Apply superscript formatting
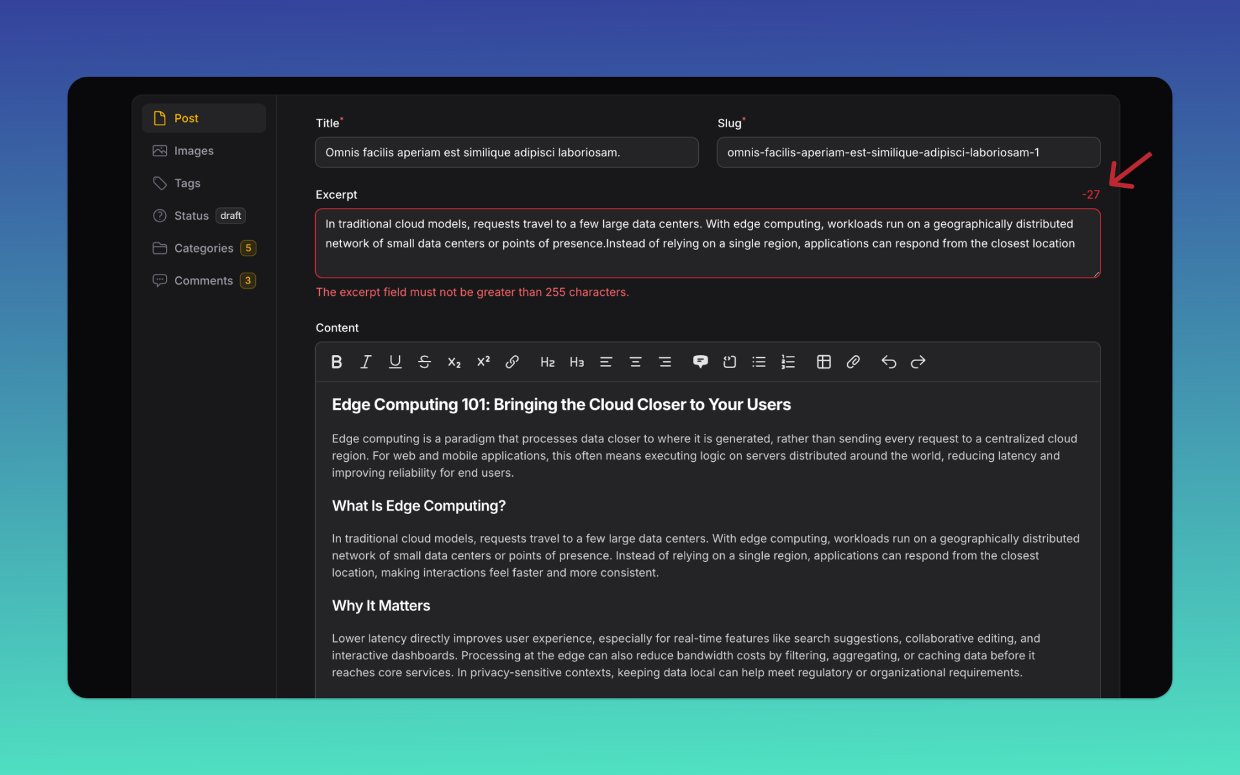Viewport: 1240px width, 775px height. point(483,362)
